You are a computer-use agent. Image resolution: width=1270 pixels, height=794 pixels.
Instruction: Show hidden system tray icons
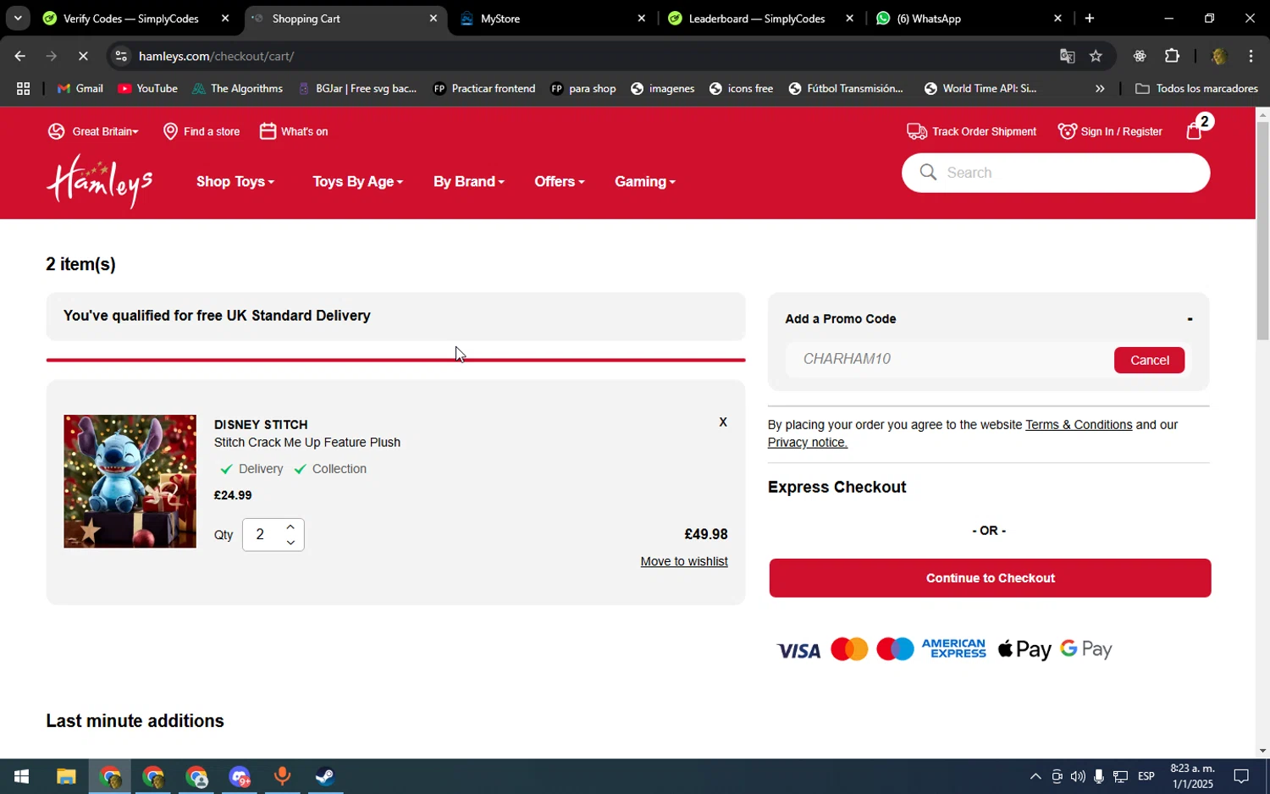click(x=1035, y=776)
